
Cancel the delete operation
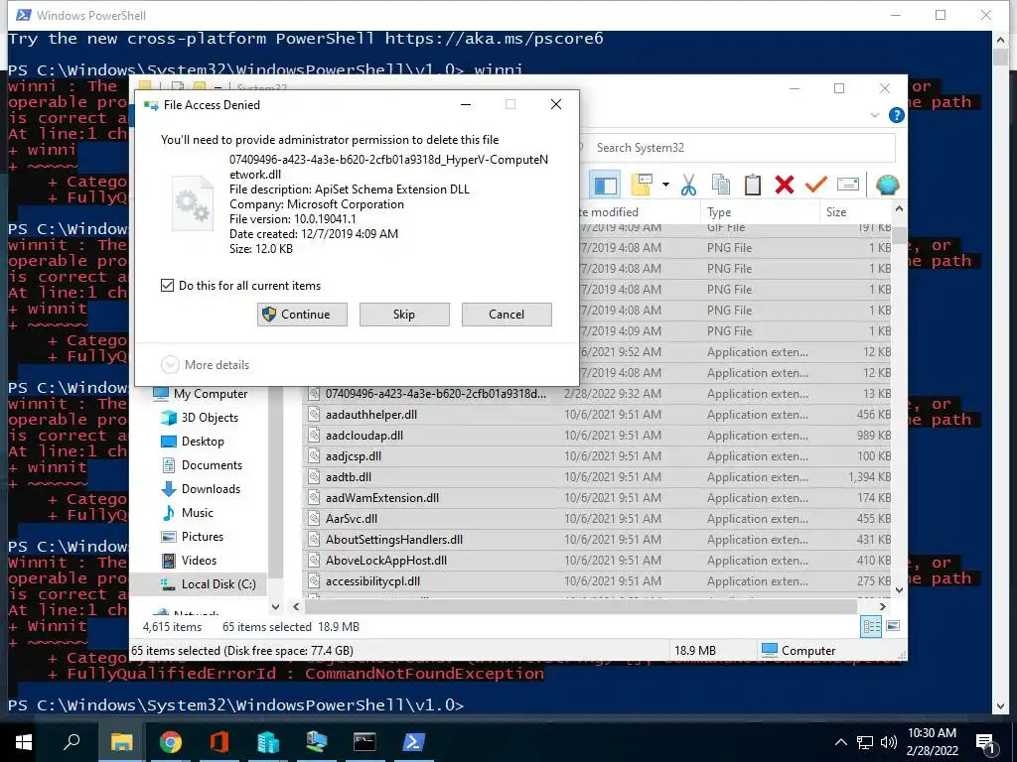pos(507,315)
